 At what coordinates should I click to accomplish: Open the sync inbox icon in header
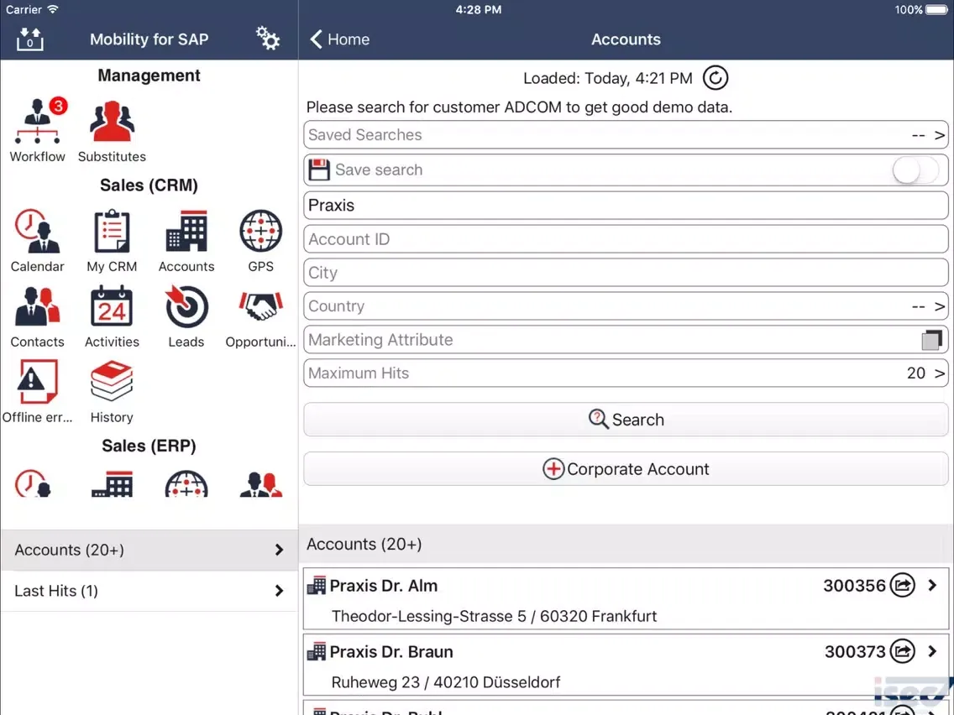tap(30, 39)
